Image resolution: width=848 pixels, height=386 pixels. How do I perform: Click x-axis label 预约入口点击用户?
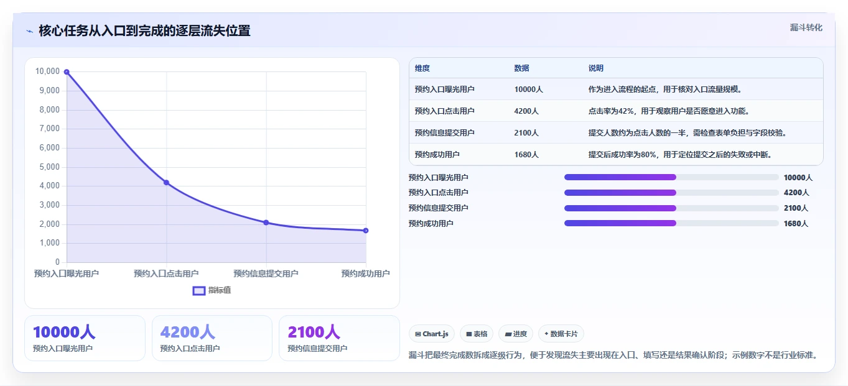click(x=166, y=273)
